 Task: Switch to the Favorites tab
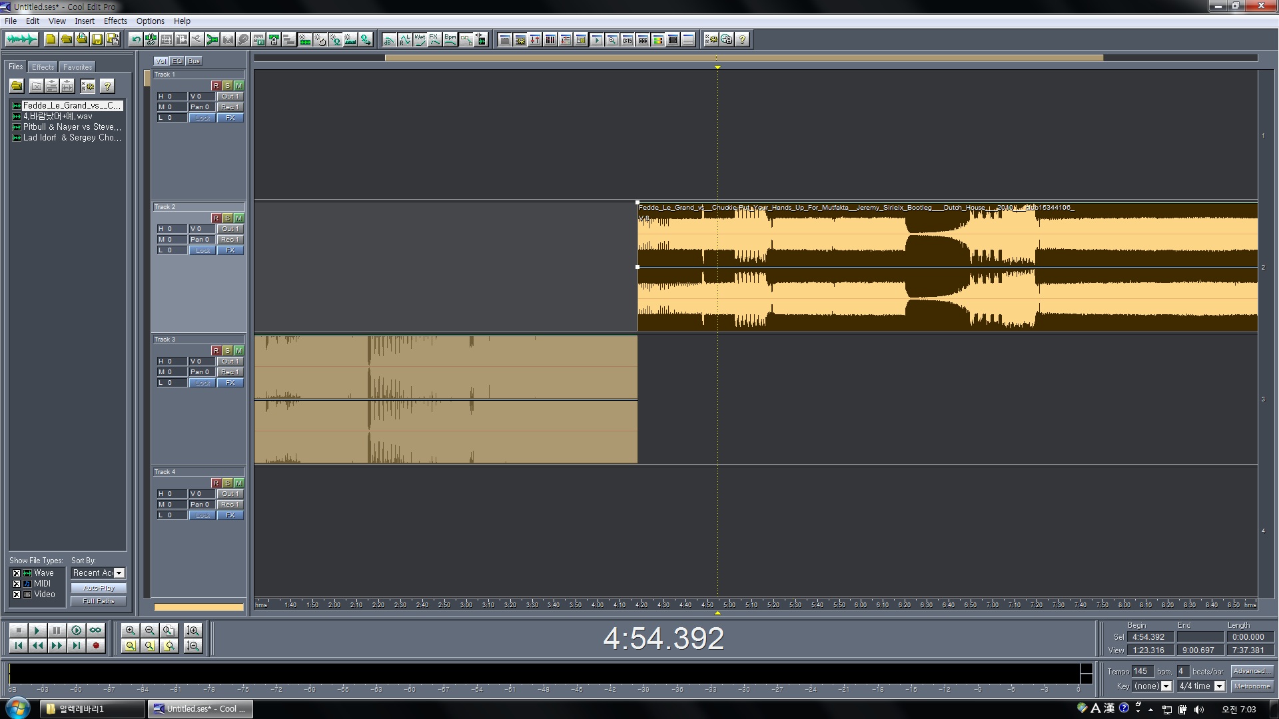(78, 67)
